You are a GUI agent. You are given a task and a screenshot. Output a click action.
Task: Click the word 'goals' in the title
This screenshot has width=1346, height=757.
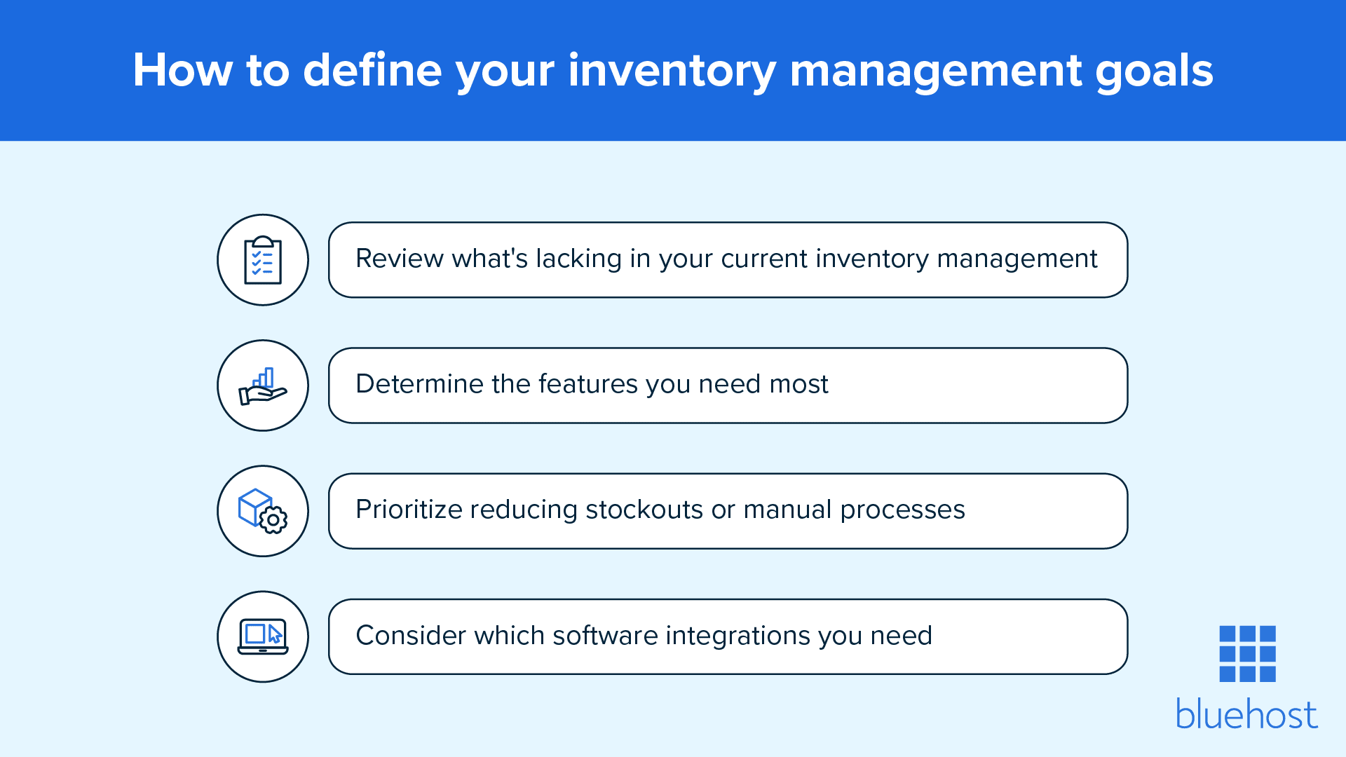tap(1154, 72)
